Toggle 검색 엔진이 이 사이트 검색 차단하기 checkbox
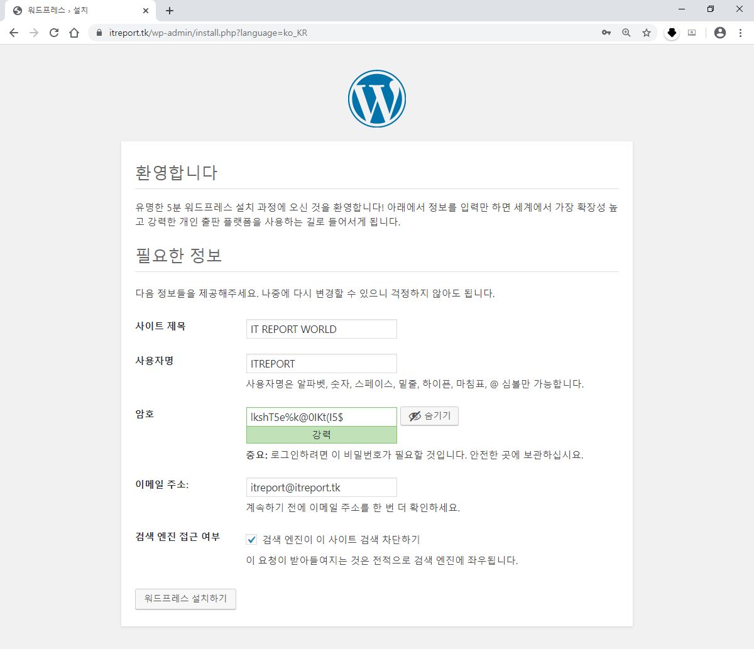 coord(252,539)
